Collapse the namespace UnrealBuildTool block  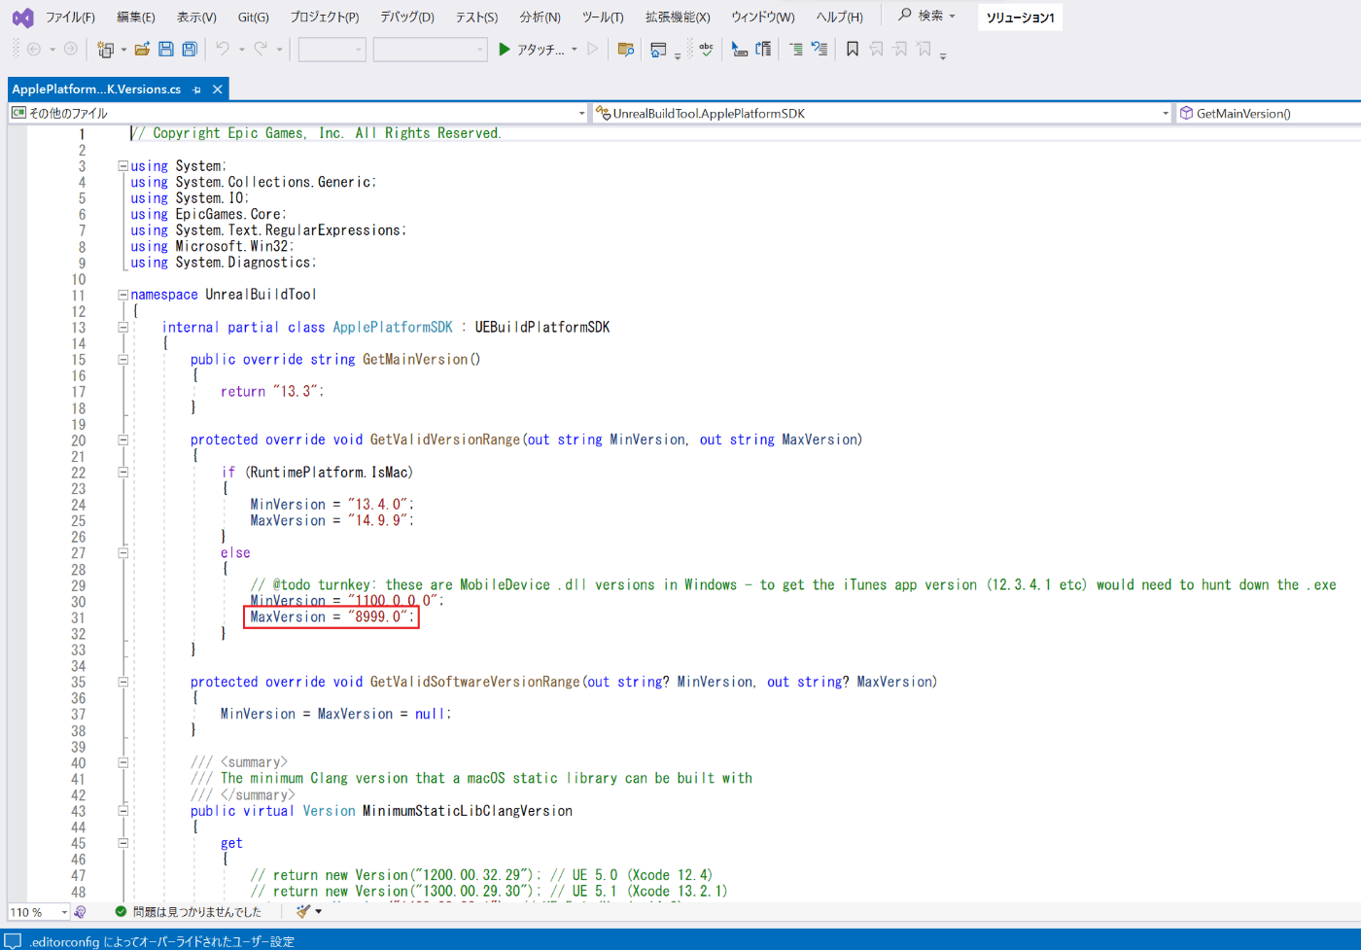coord(123,295)
